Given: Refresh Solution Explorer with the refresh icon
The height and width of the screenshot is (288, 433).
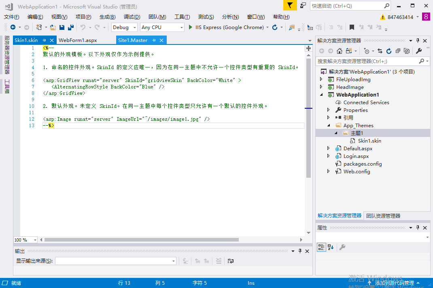Looking at the screenshot, I should pos(389,51).
